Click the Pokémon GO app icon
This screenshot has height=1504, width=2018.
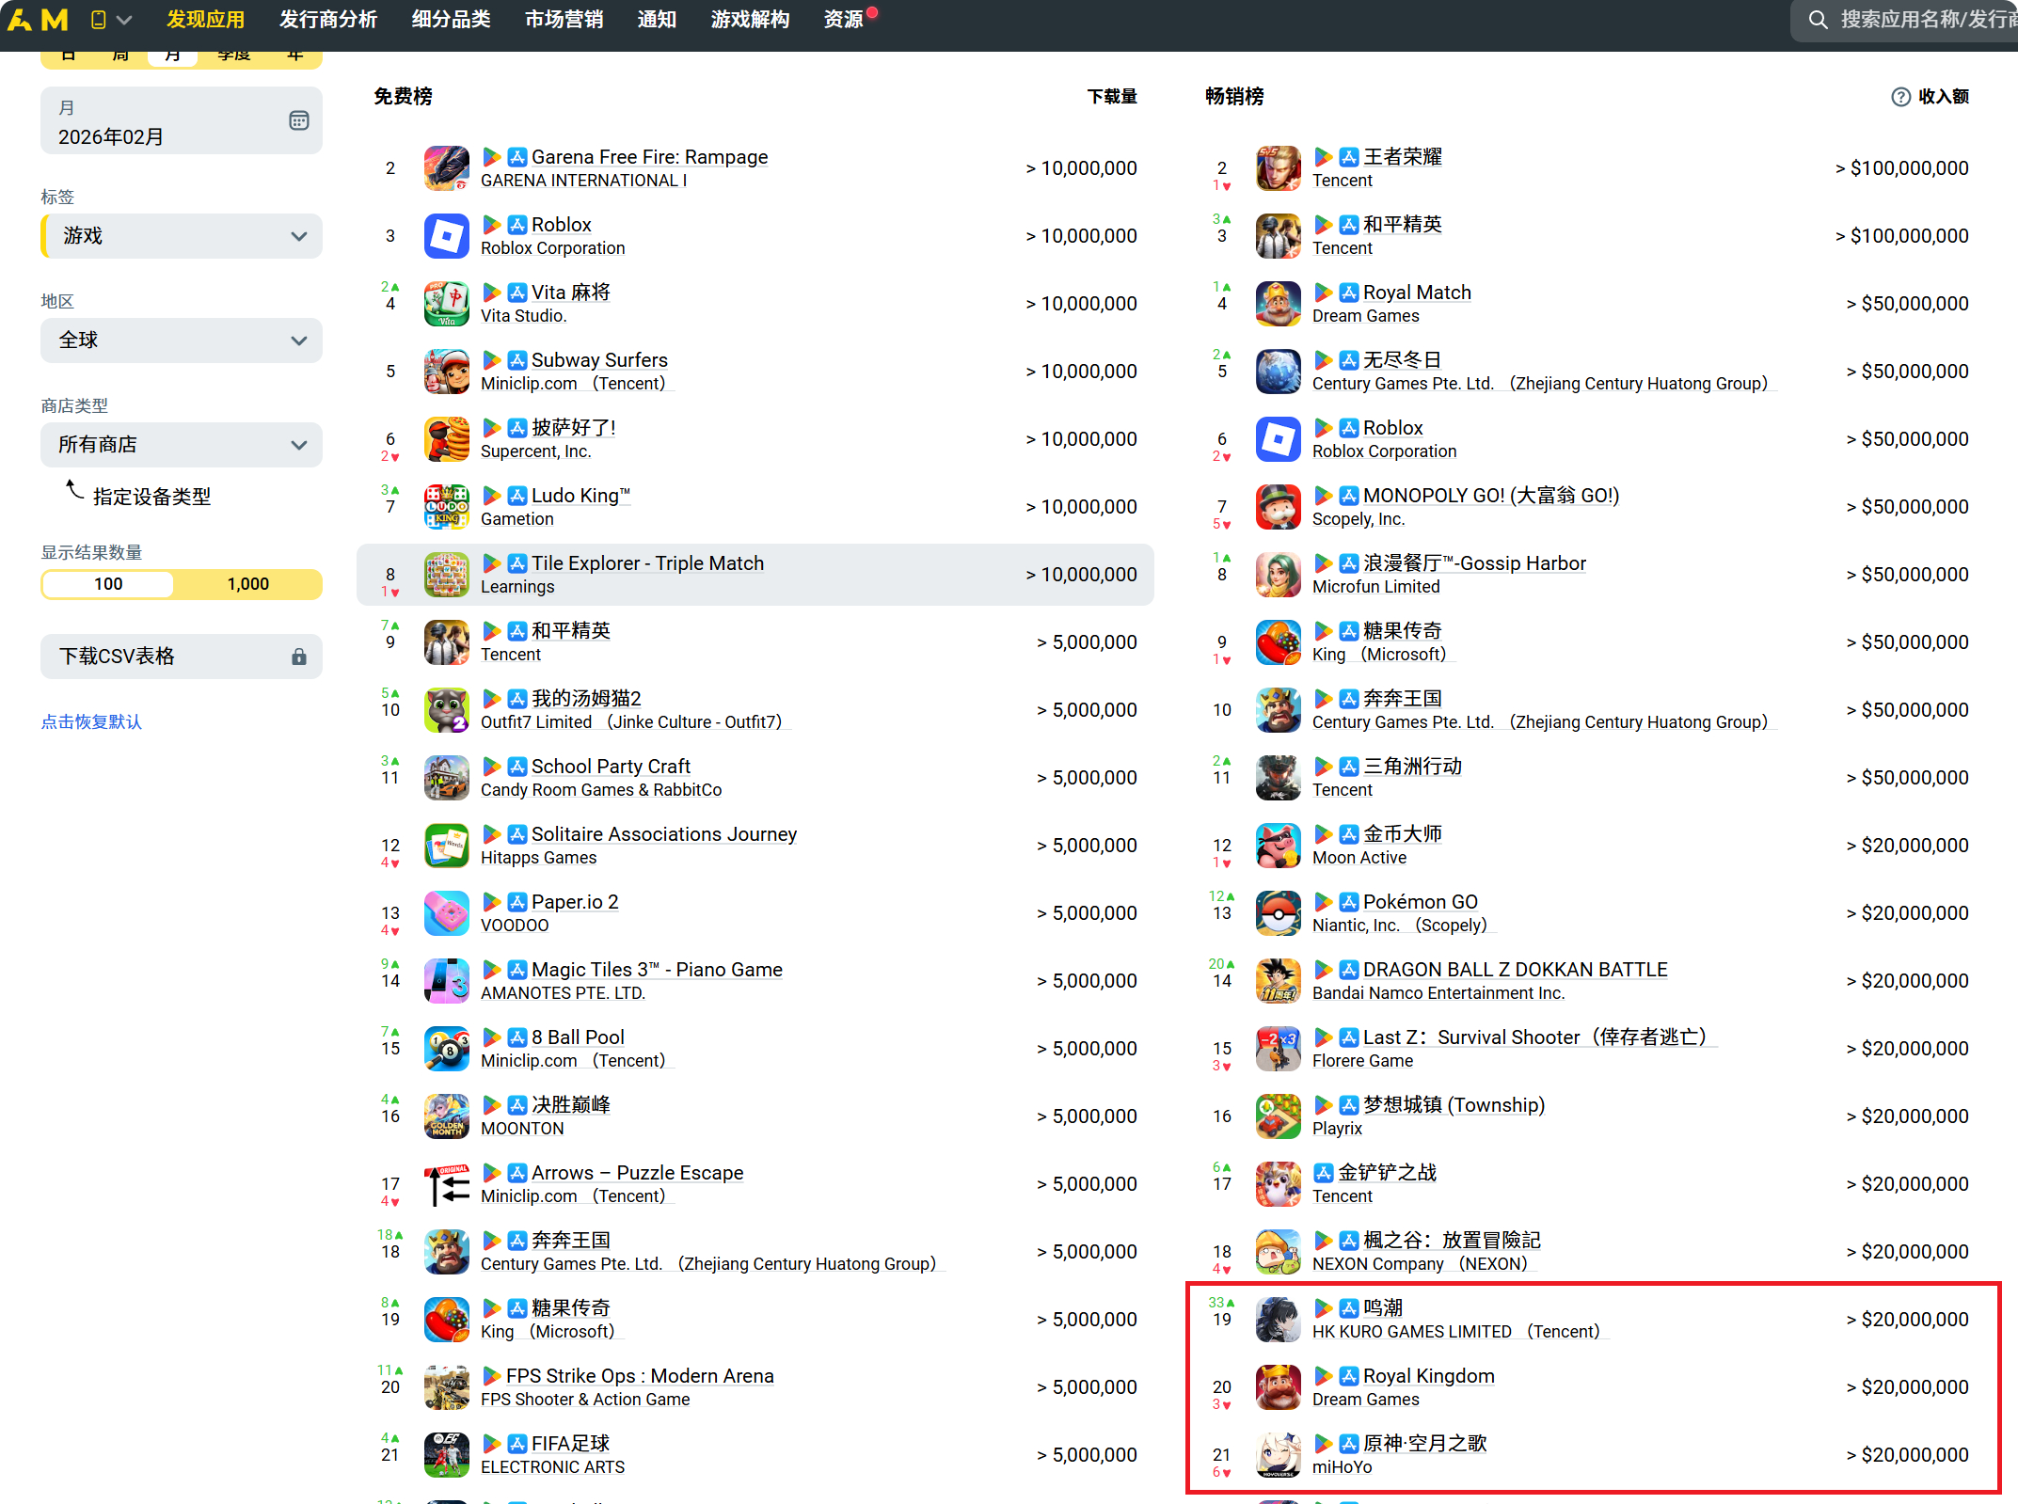coord(1278,913)
